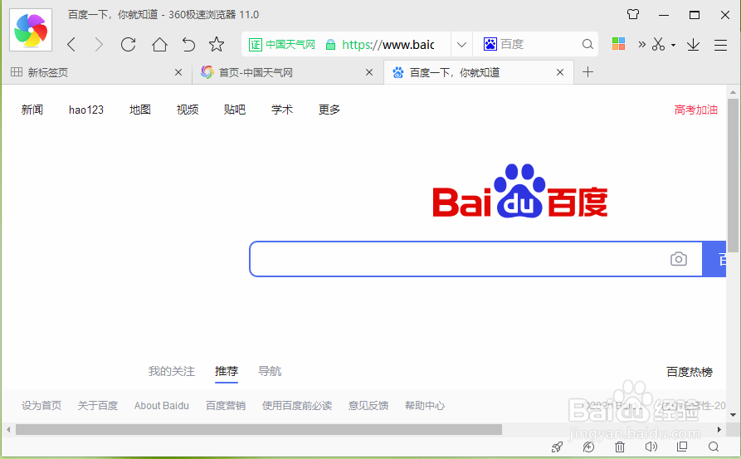Click the horizontal scrollbar left arrow

pyautogui.click(x=8, y=430)
